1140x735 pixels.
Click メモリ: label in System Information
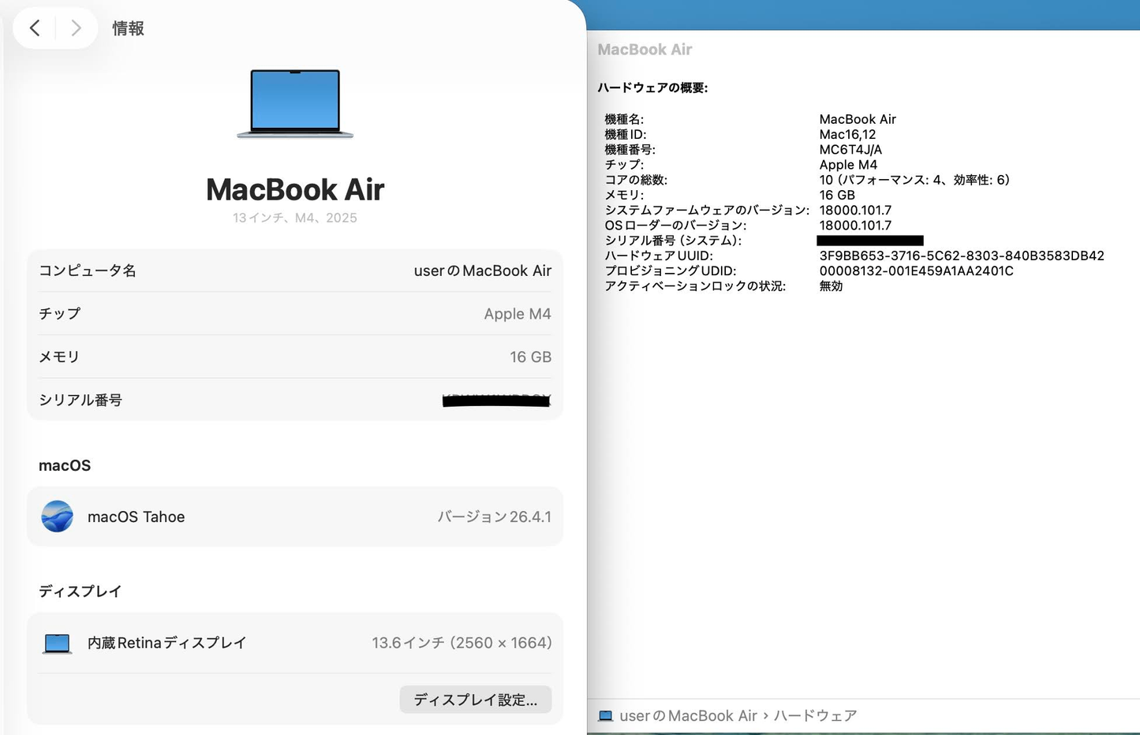(624, 195)
